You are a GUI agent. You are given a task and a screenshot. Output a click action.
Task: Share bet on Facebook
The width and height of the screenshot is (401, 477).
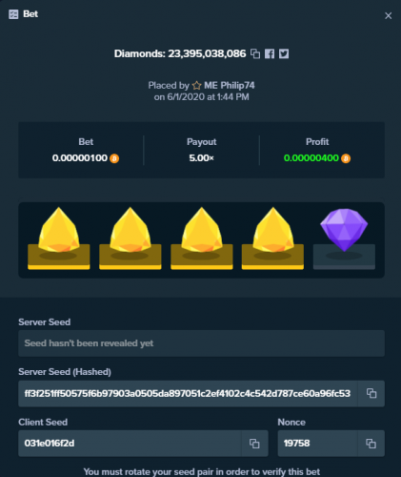(x=270, y=53)
